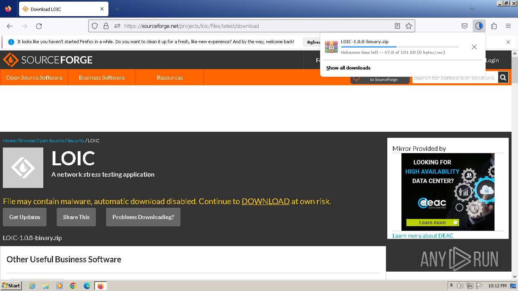Viewport: 518px width, 291px height.
Task: Open the Resources menu
Action: [x=170, y=78]
